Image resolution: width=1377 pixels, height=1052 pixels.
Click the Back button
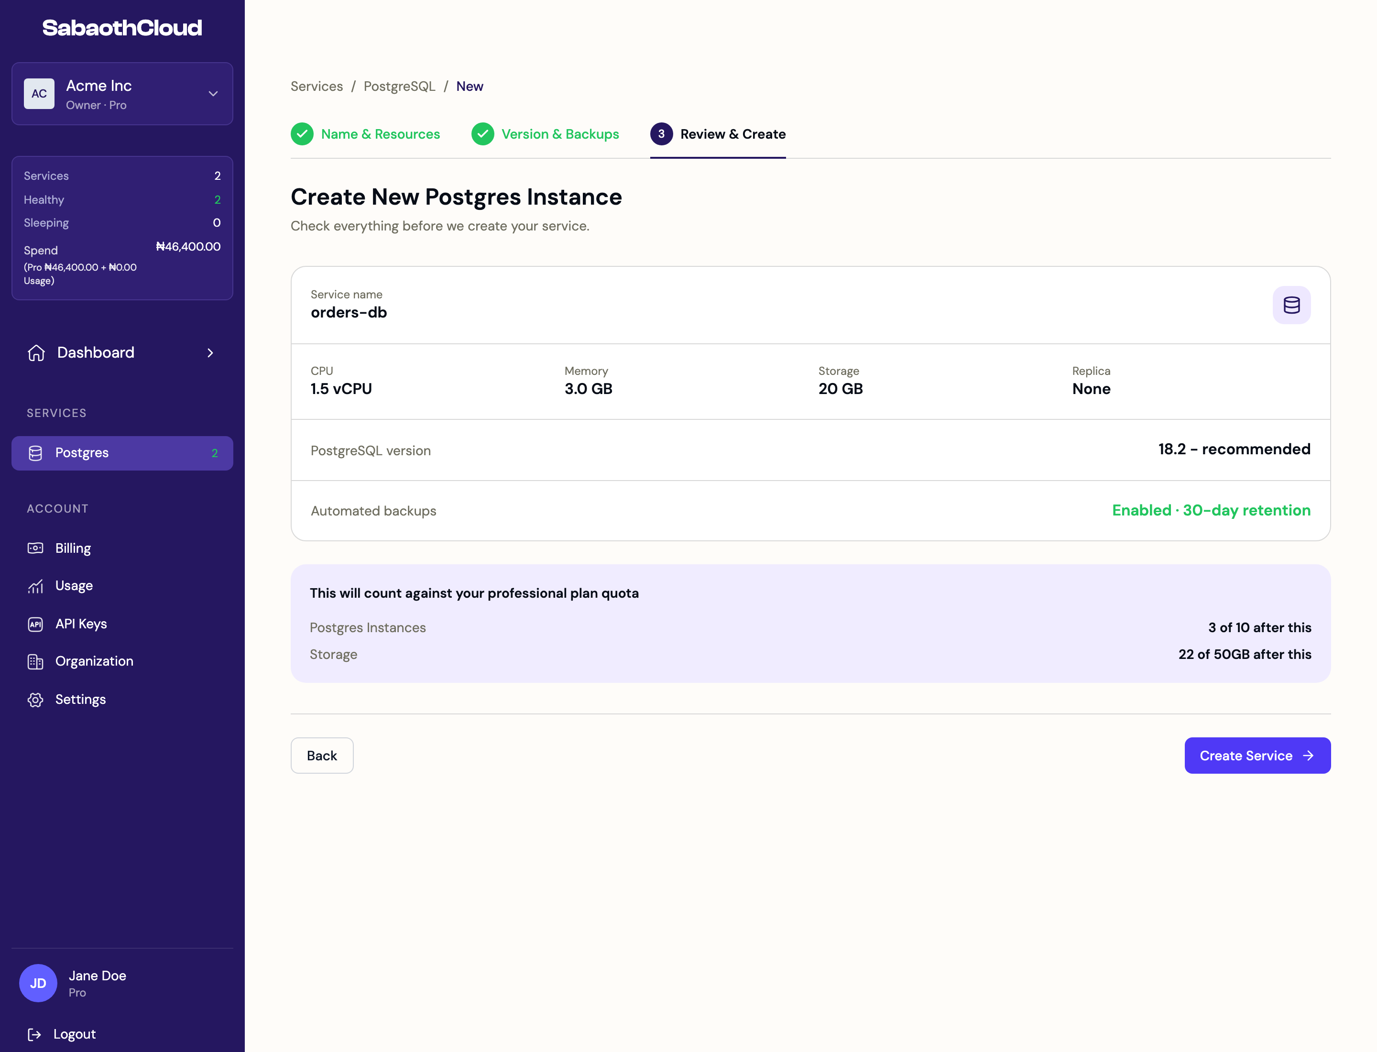coord(322,756)
